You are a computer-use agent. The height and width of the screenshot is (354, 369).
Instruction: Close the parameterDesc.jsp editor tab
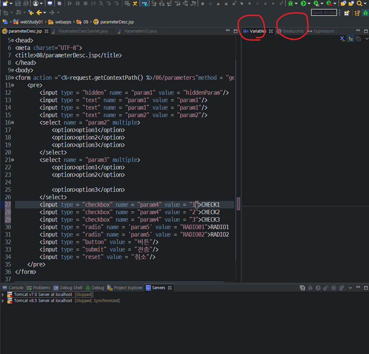pos(47,31)
